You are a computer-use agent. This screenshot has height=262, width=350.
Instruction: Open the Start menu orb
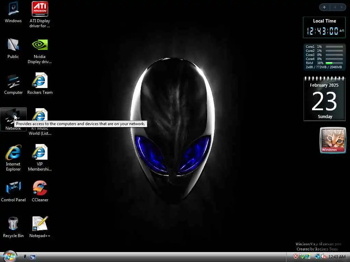tap(9, 256)
